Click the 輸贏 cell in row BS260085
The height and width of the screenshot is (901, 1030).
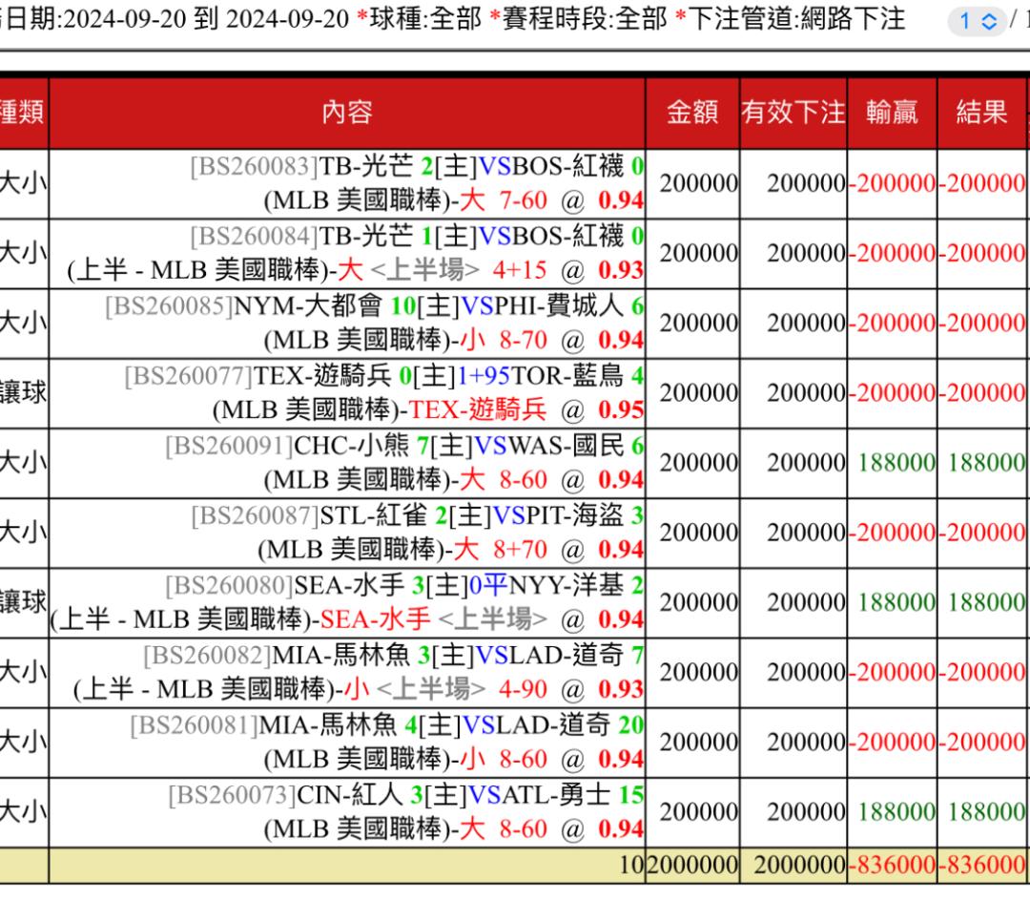[x=892, y=324]
